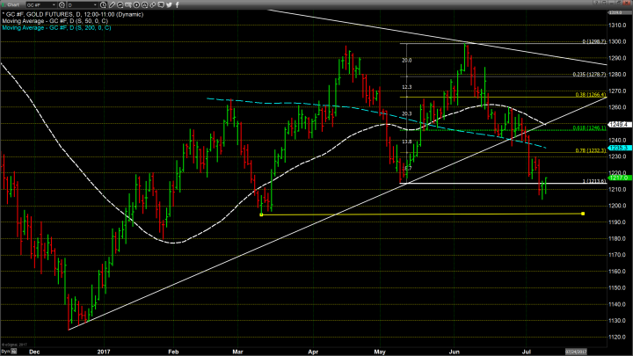
Task: Open the alerts bell icon
Action: click(x=144, y=5)
